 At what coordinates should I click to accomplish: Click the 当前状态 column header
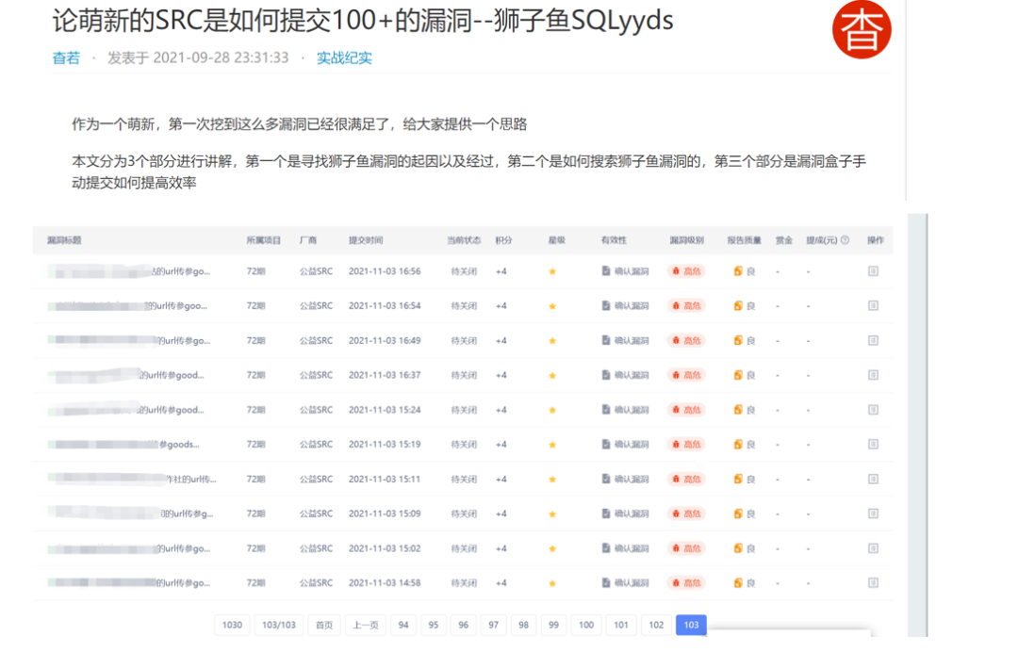coord(464,240)
